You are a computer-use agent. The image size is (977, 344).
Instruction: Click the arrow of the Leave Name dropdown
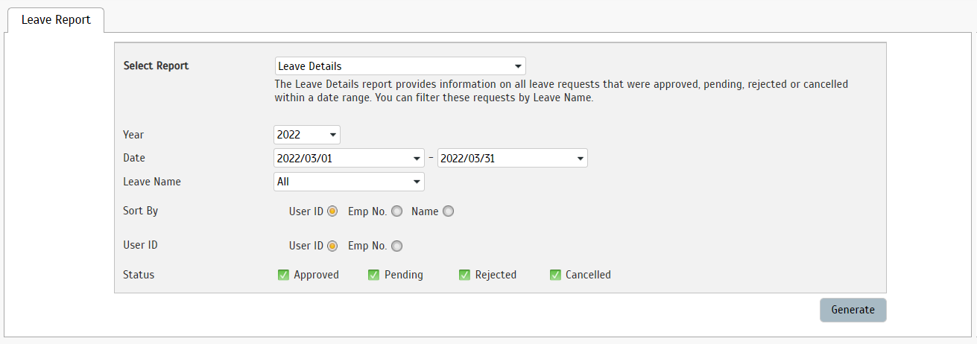coord(416,182)
